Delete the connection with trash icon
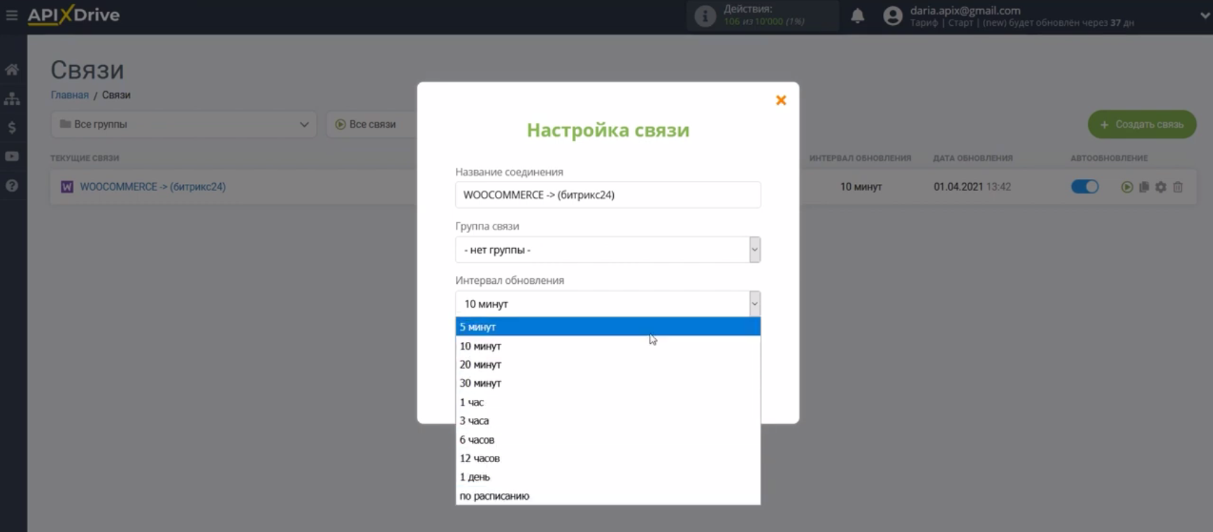Viewport: 1213px width, 532px height. (1178, 187)
